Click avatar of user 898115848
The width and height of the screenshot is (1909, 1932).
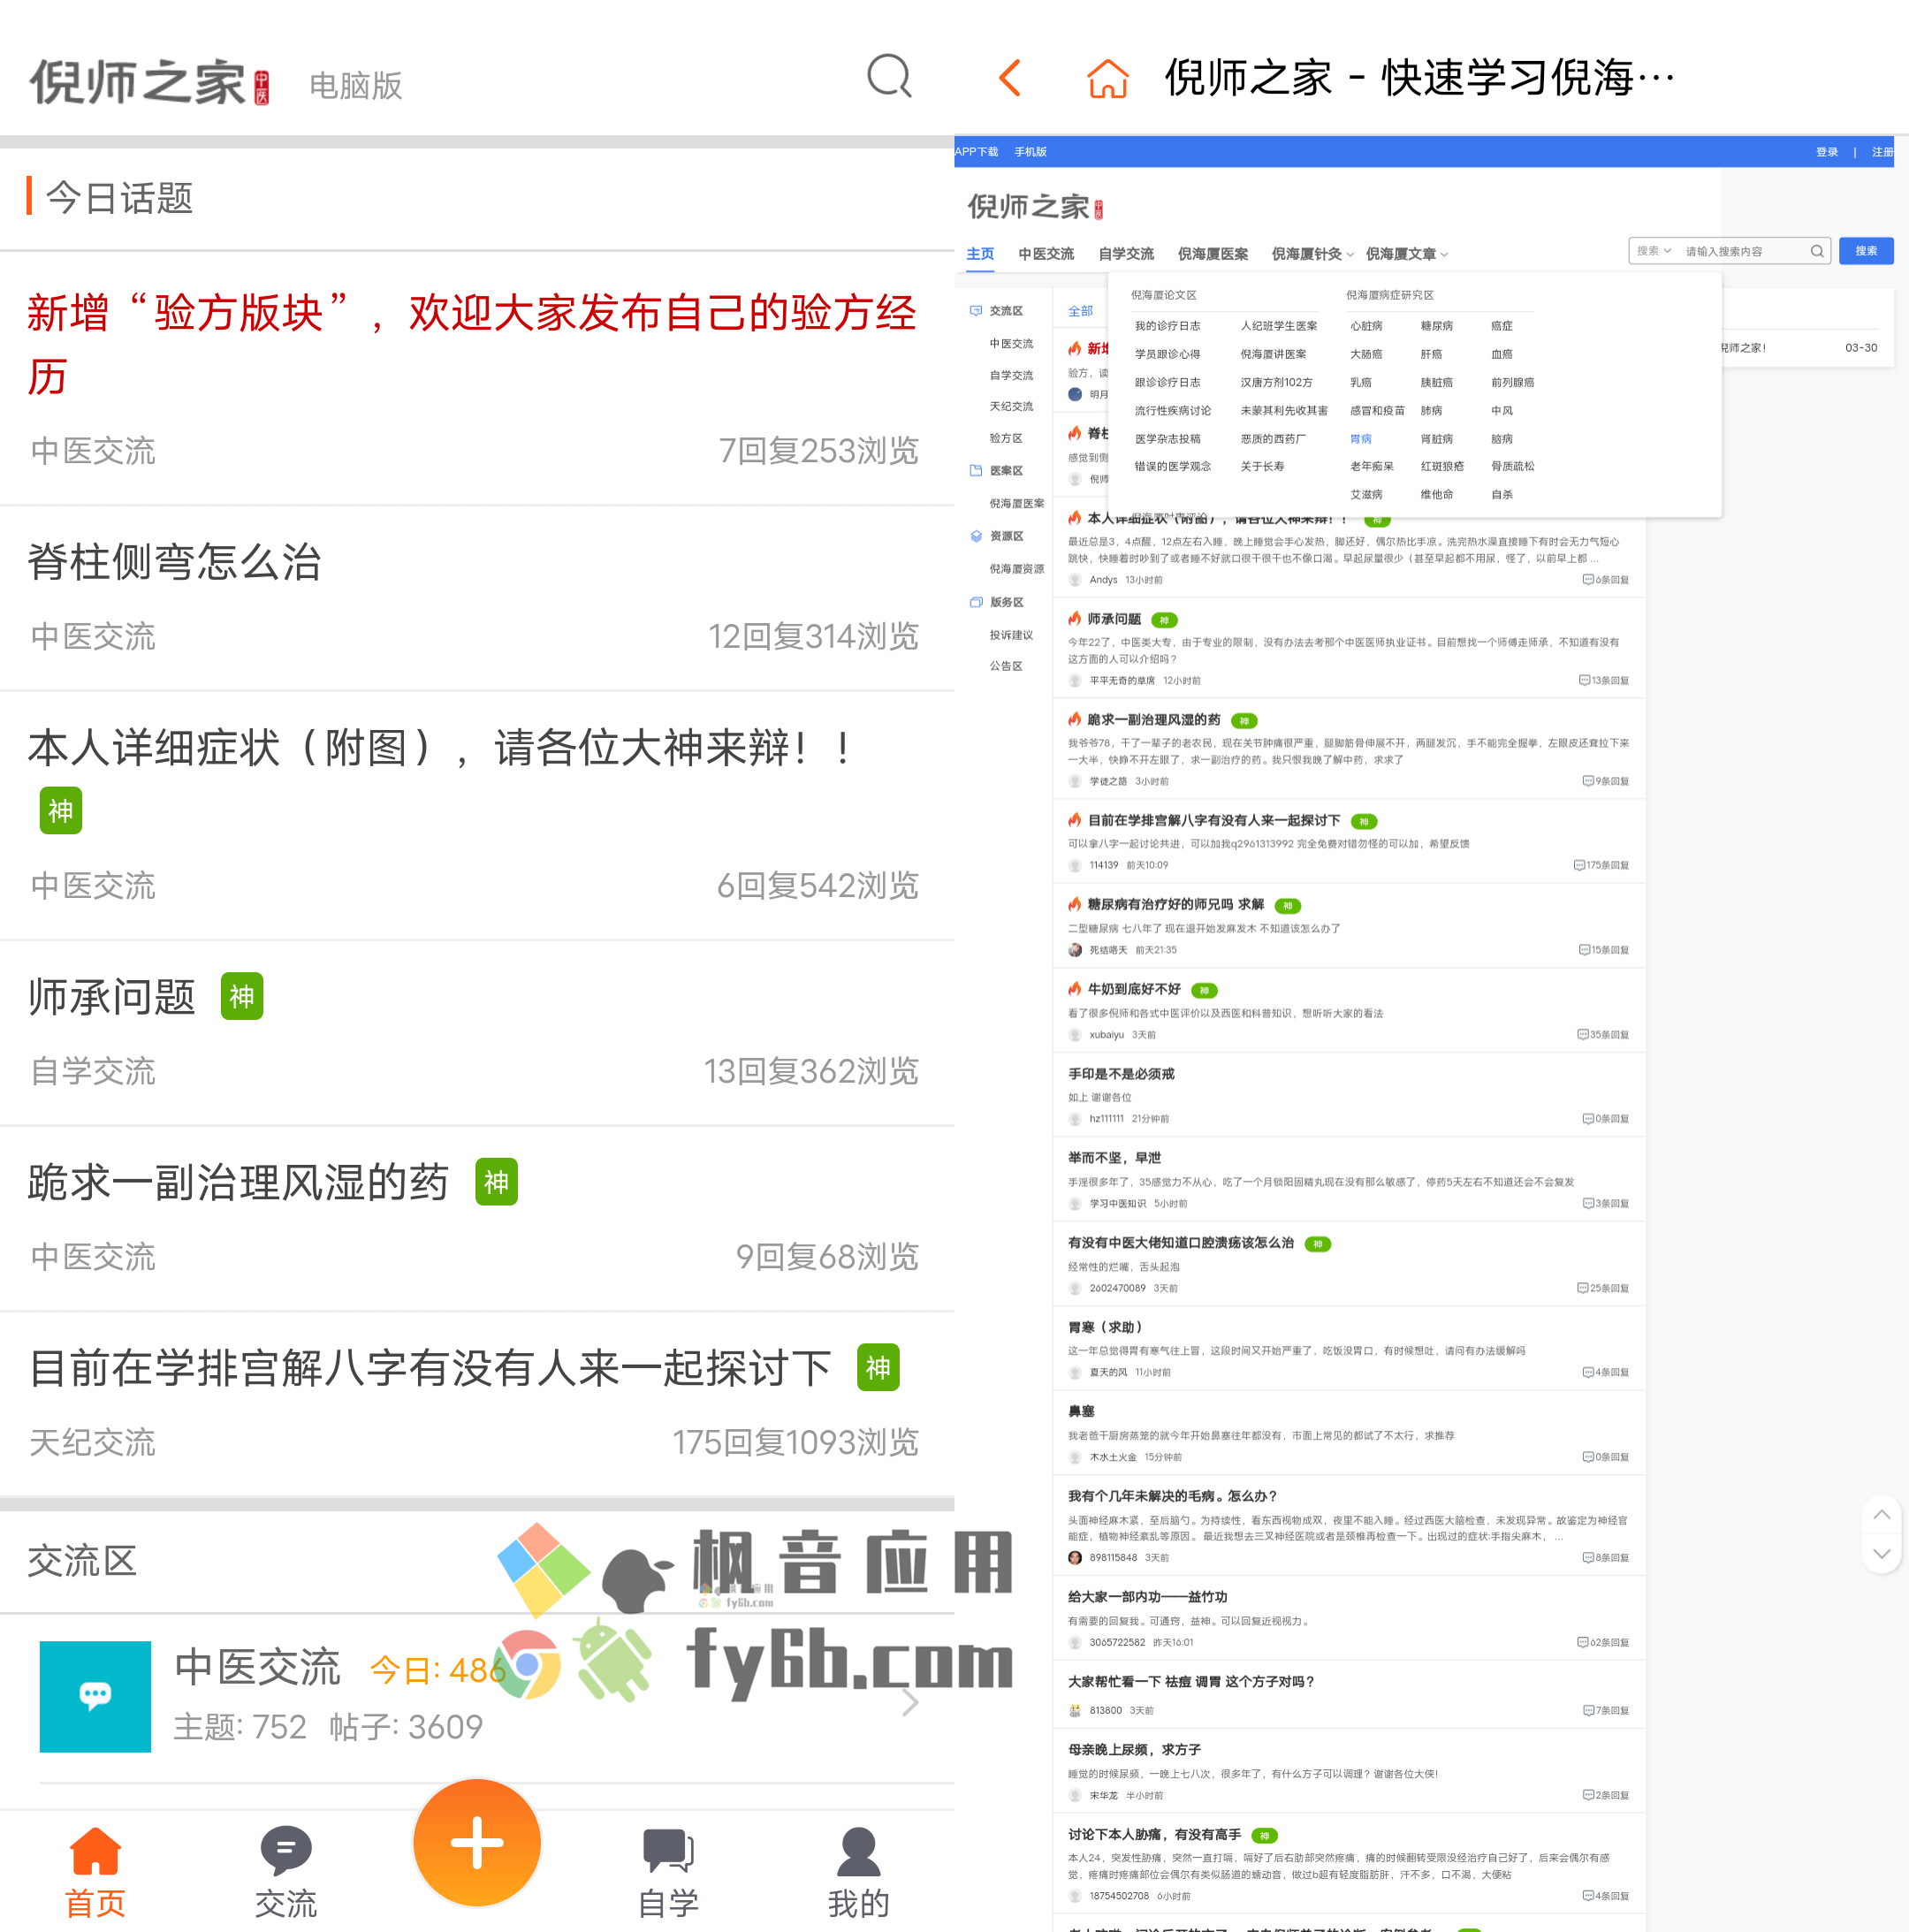click(1075, 1557)
